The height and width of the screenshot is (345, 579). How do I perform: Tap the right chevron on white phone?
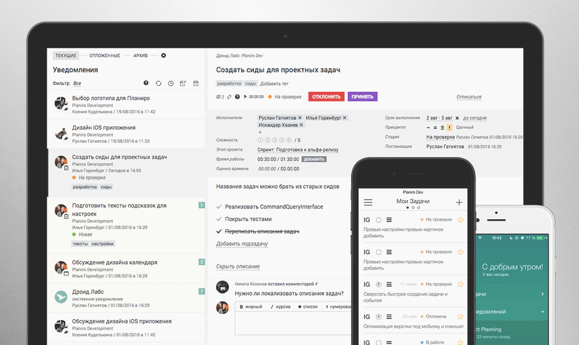542,294
